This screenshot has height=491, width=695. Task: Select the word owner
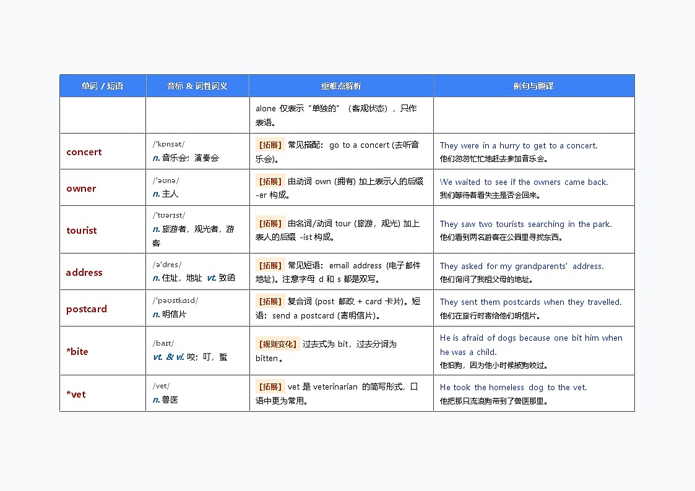(81, 188)
